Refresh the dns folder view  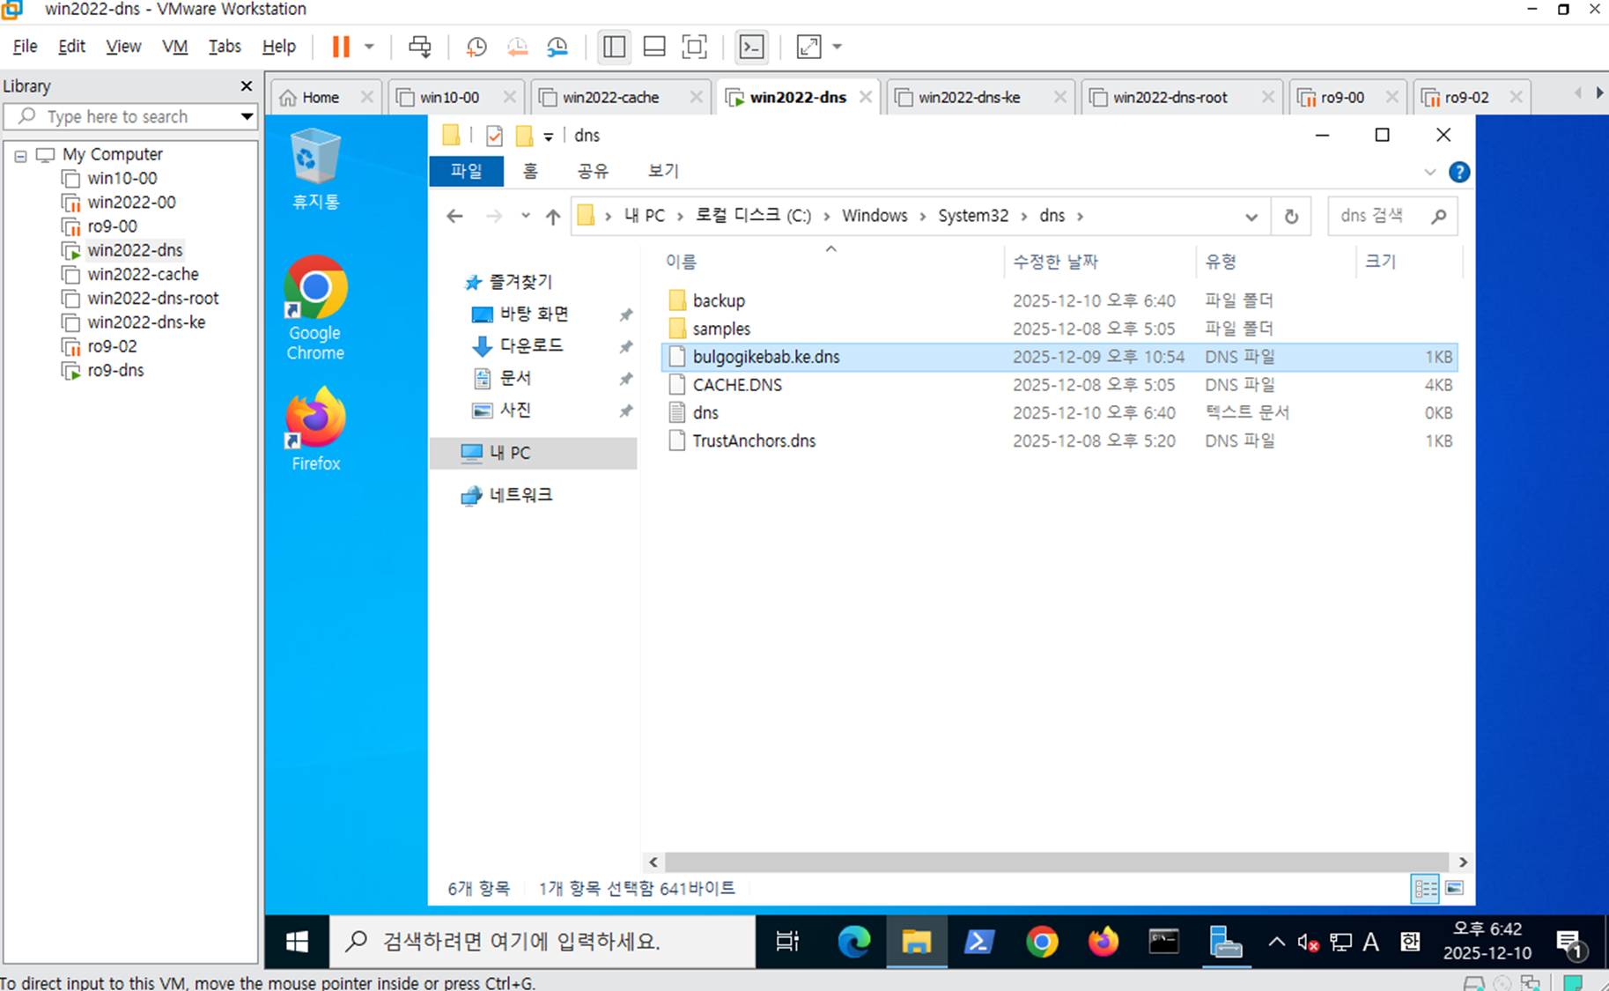(x=1291, y=217)
